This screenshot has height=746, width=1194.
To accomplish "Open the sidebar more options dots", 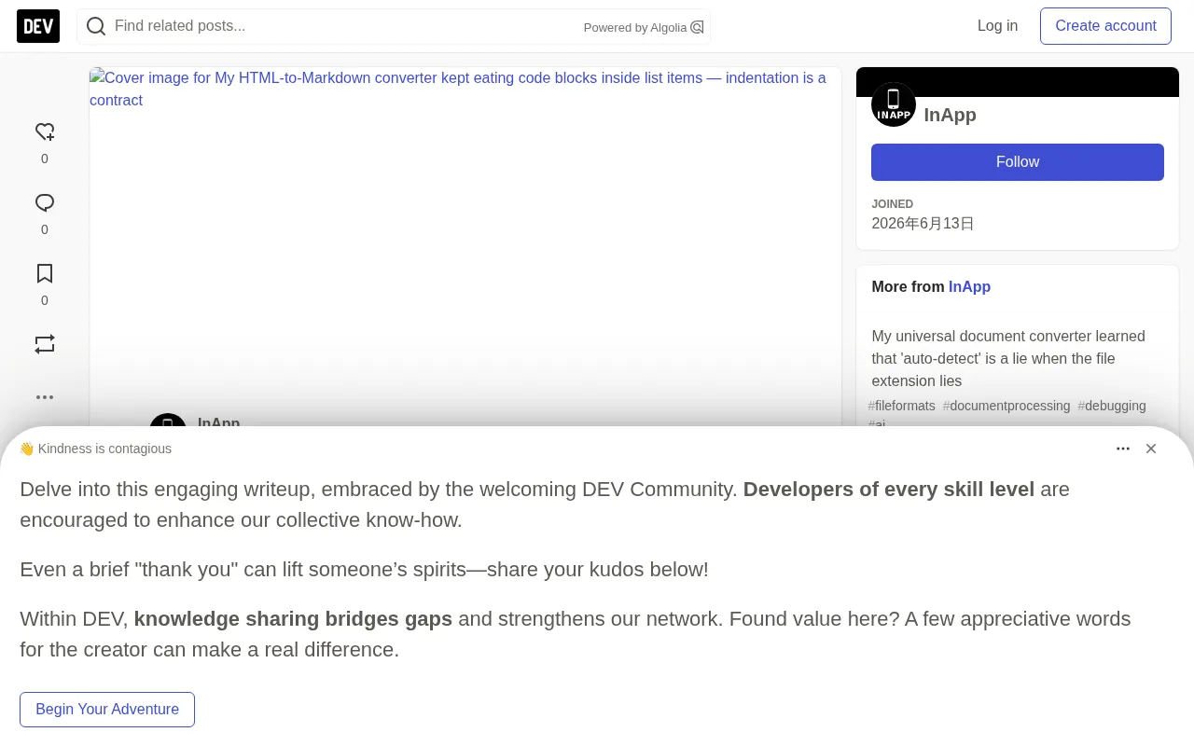I will 45,397.
